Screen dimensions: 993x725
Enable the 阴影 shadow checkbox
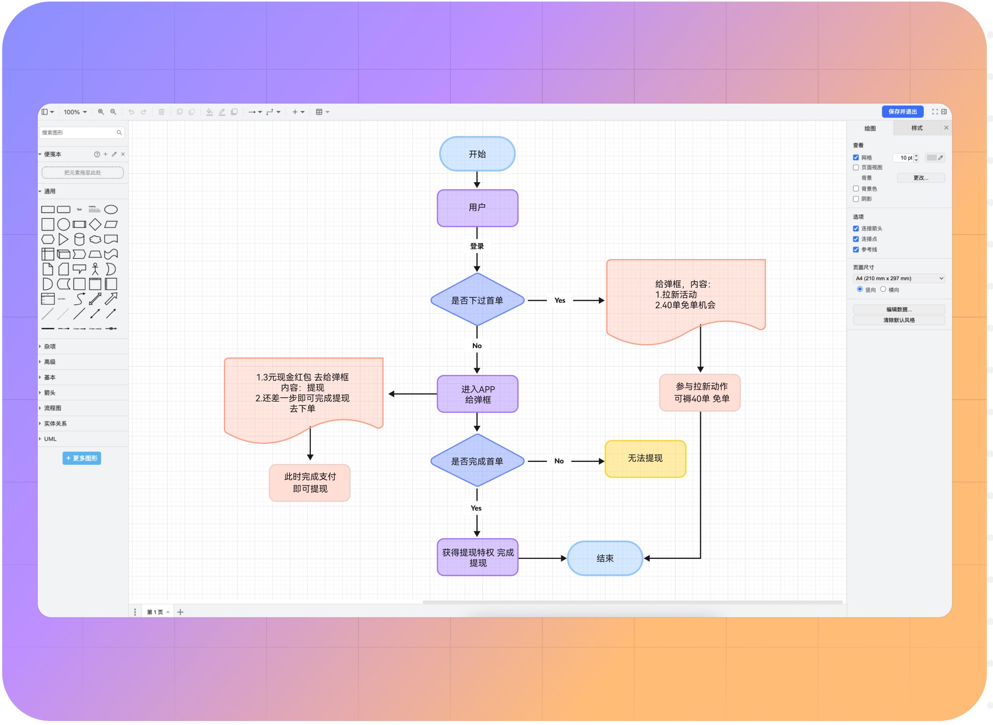[x=856, y=199]
